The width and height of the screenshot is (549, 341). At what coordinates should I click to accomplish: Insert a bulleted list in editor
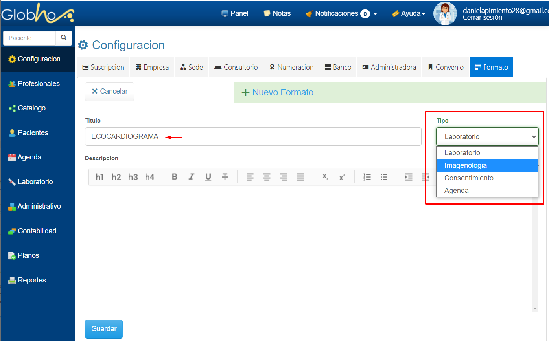click(x=384, y=177)
